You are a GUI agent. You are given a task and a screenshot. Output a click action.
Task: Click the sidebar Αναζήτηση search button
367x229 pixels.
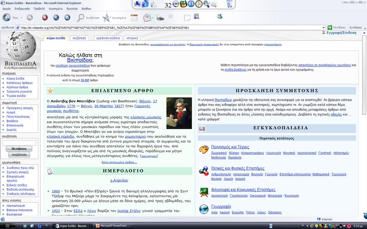[x=19, y=155]
